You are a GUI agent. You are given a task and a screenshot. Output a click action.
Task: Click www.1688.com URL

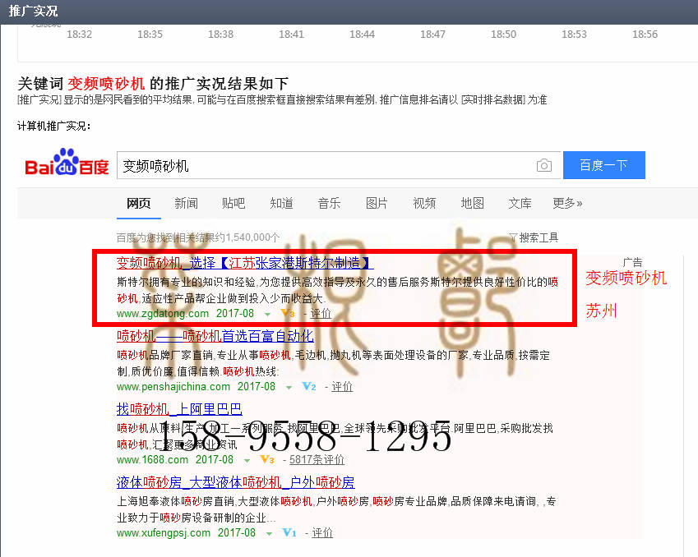tap(152, 459)
